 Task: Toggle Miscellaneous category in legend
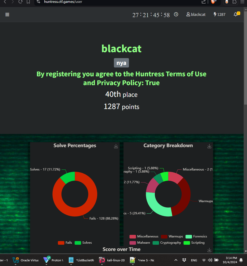(144, 236)
